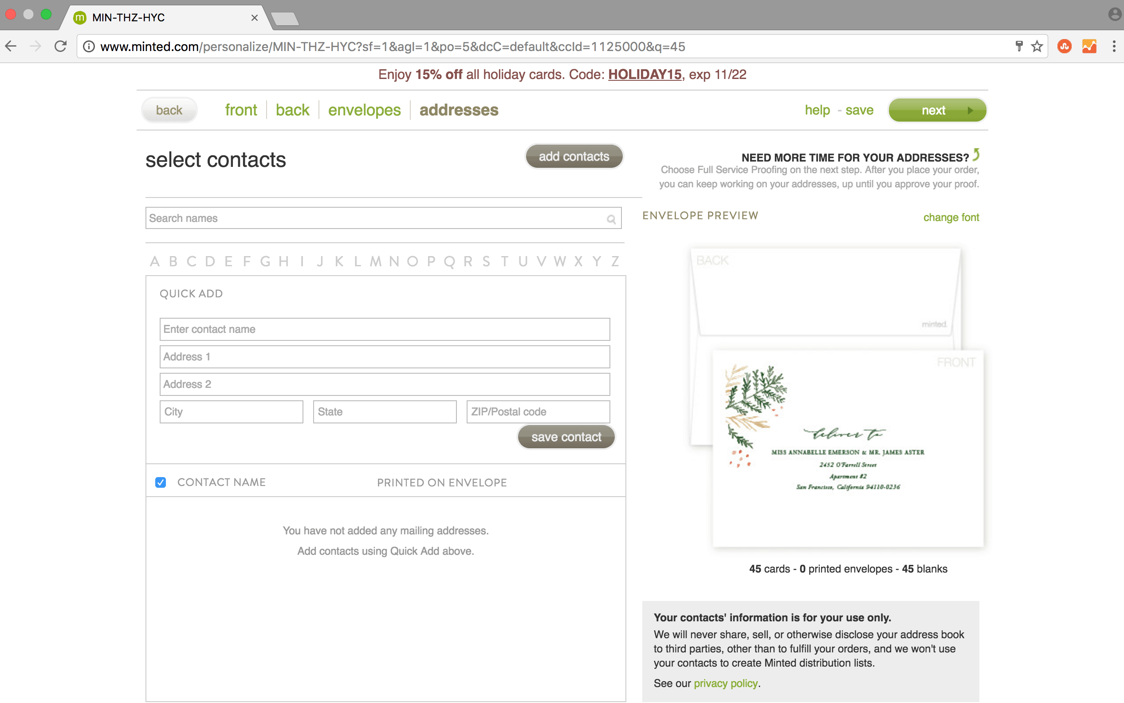
Task: Click the Add Contacts button
Action: [574, 156]
